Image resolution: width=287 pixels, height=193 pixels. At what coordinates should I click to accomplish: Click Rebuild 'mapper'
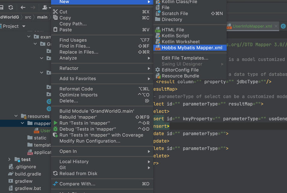102,117
